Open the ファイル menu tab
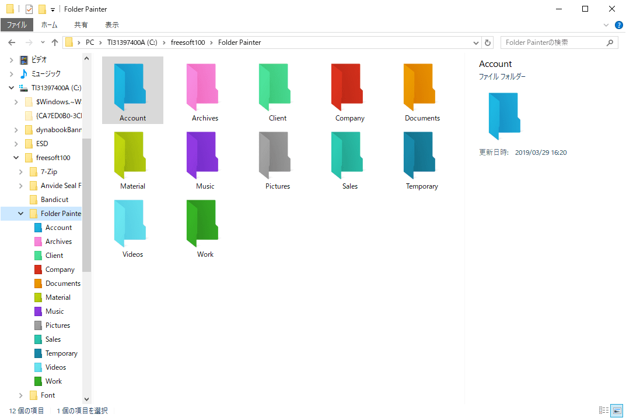The height and width of the screenshot is (418, 626). tap(16, 25)
